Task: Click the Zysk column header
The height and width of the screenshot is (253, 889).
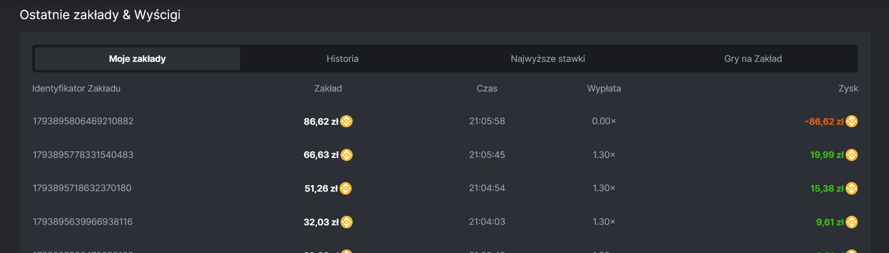Action: point(848,89)
